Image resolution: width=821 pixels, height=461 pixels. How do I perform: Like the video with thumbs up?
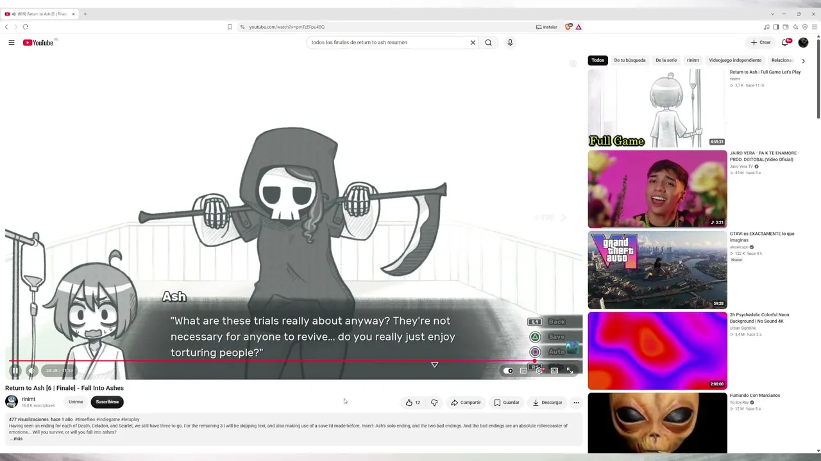[413, 403]
